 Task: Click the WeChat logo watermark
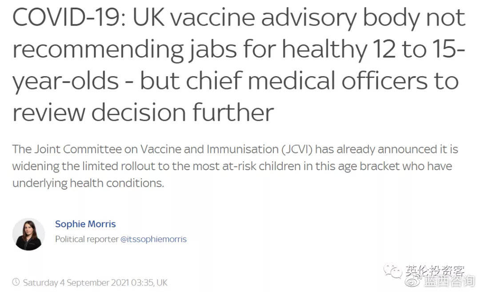[x=393, y=271]
